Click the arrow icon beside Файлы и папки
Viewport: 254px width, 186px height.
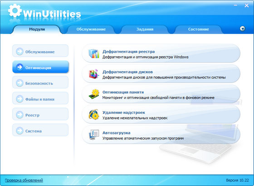(x=20, y=99)
